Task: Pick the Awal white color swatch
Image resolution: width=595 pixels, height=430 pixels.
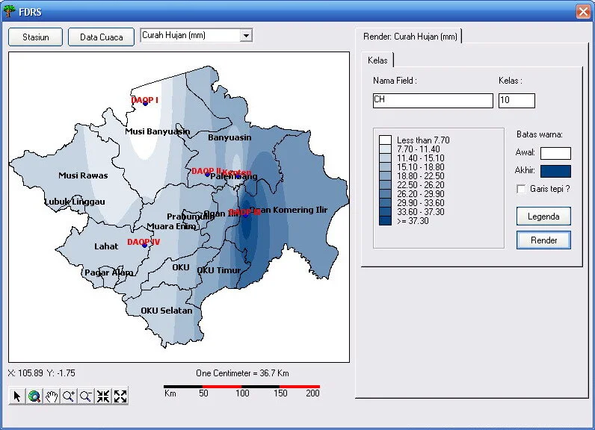Action: tap(555, 153)
